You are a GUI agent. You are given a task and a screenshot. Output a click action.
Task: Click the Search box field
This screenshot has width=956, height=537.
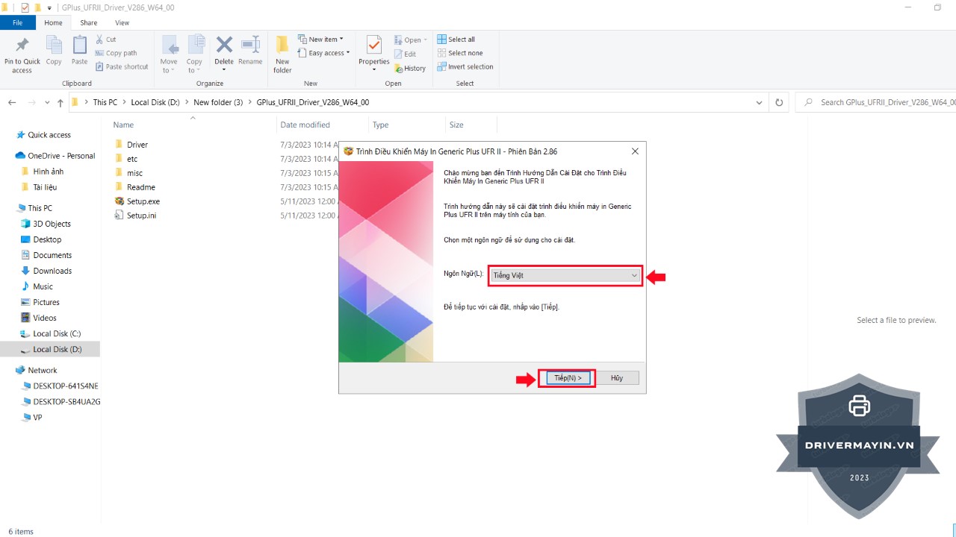881,102
